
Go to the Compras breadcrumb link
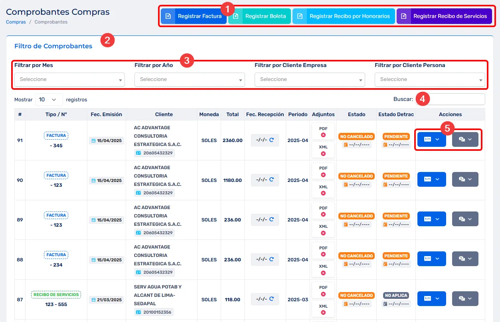(x=16, y=22)
